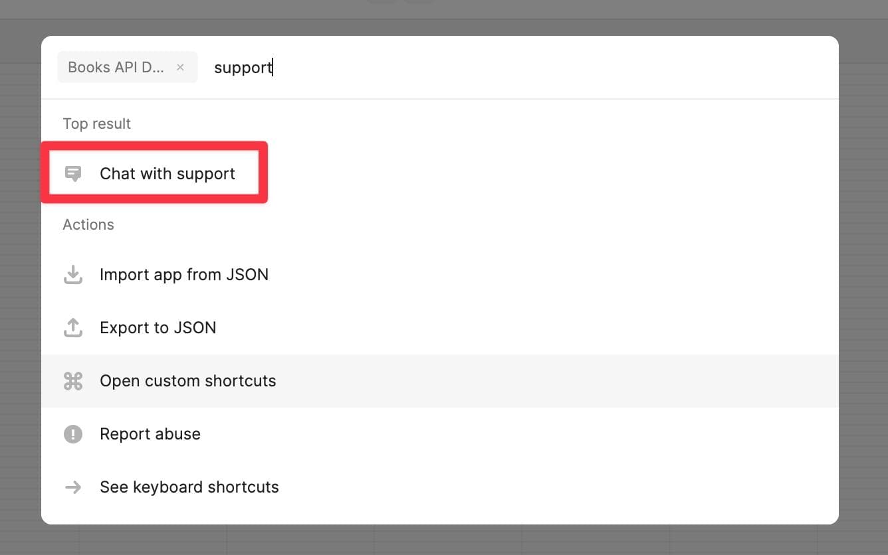Click the exclamation mark abuse icon
888x555 pixels.
(73, 434)
